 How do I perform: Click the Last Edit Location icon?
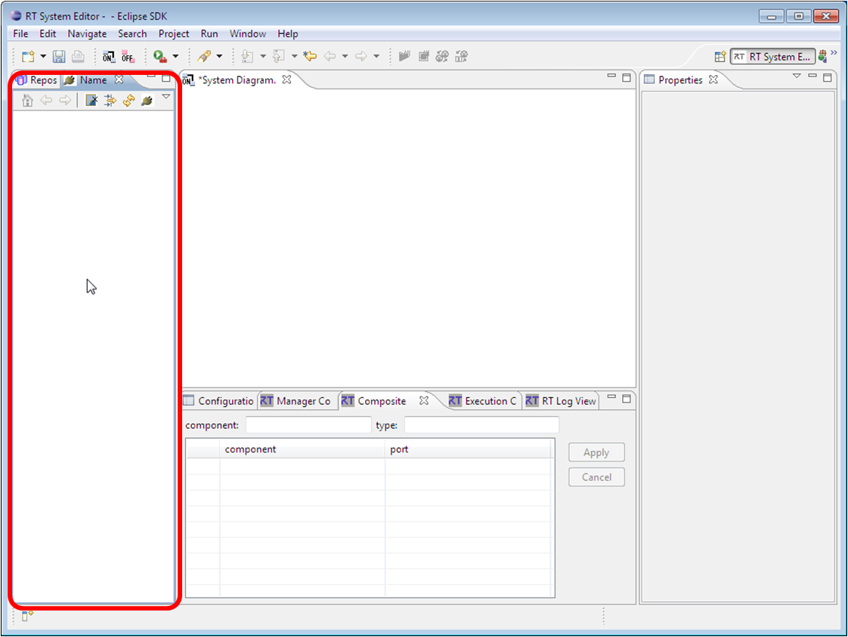[x=310, y=56]
